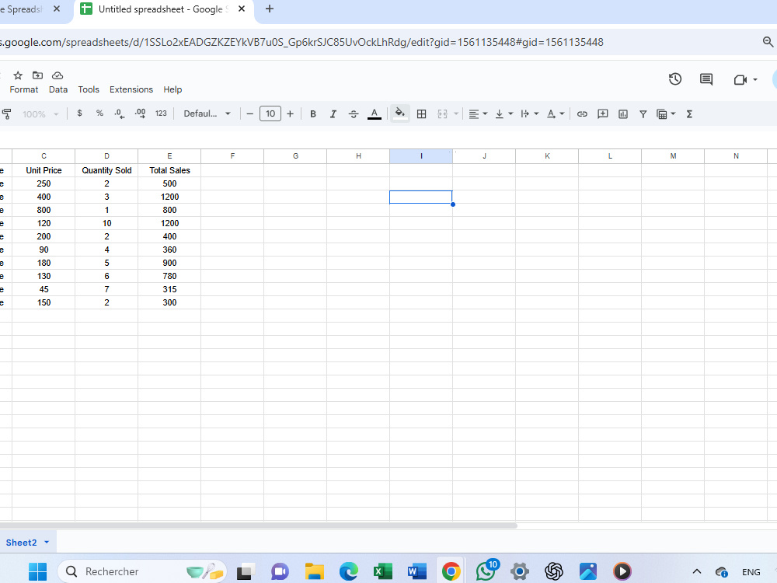
Task: Close the Untitled spreadsheet tab
Action: point(242,9)
